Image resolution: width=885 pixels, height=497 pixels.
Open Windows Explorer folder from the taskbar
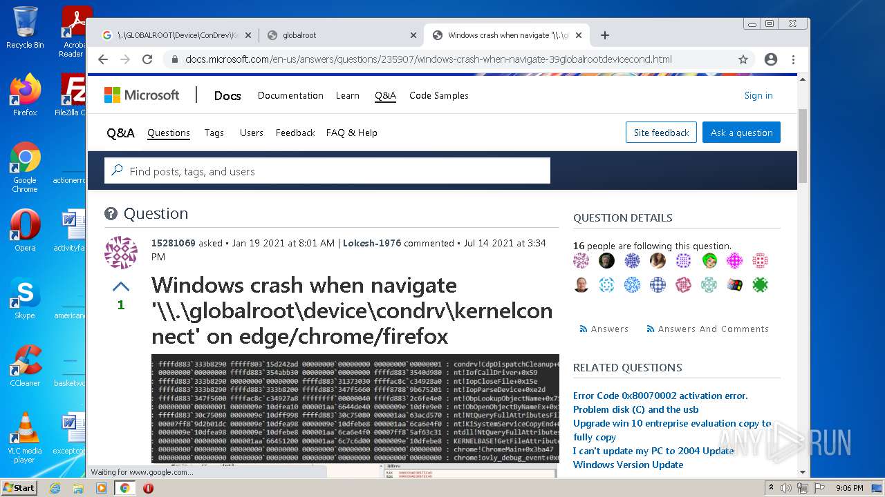[x=78, y=488]
